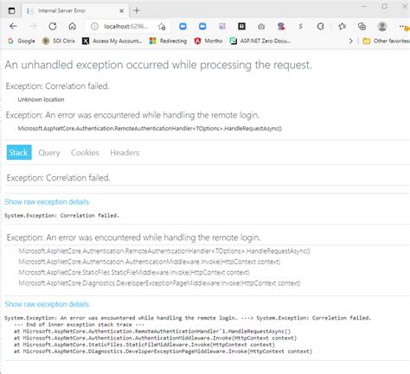The height and width of the screenshot is (374, 410).
Task: Switch to the Headers tab
Action: tap(125, 153)
